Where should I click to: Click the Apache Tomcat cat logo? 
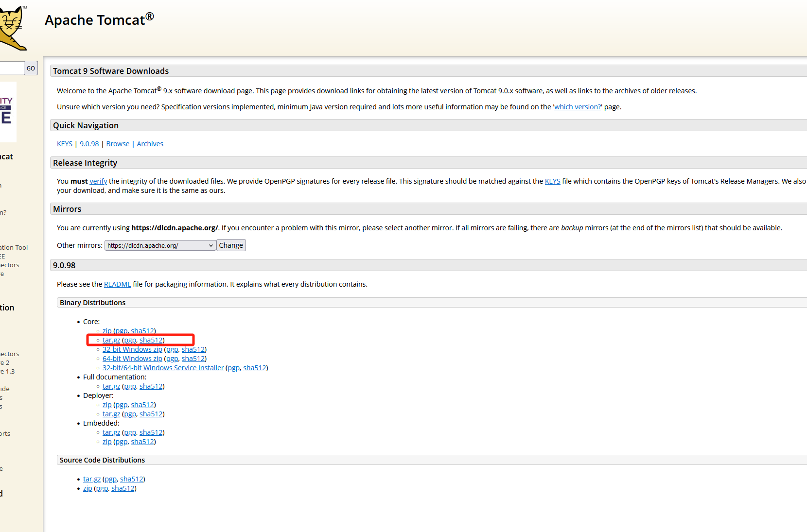(x=12, y=28)
